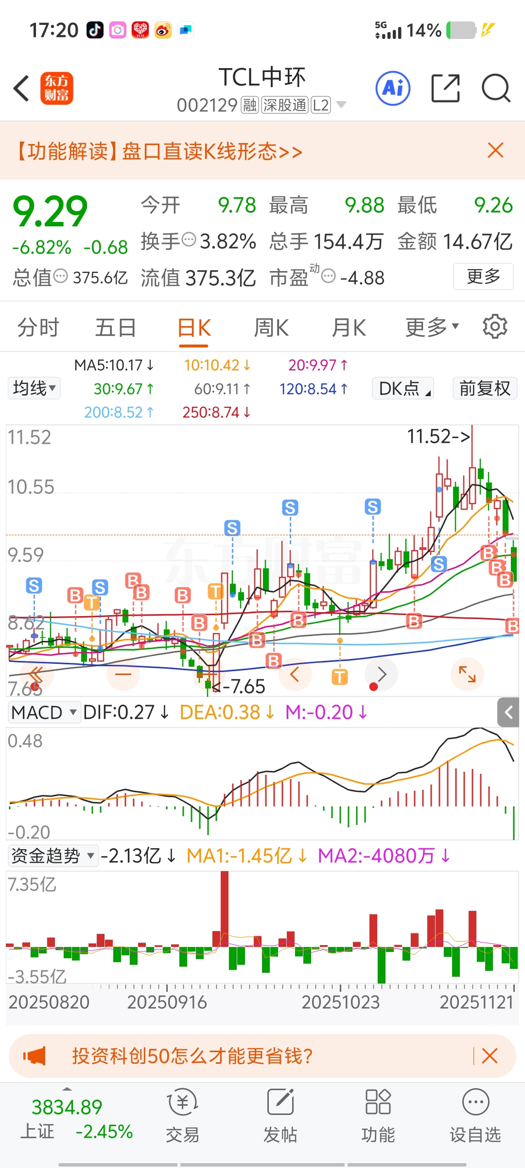Expand chart to fullscreen
Image resolution: width=525 pixels, height=1168 pixels.
[467, 675]
